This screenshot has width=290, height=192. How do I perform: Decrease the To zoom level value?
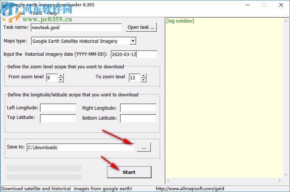pos(144,80)
